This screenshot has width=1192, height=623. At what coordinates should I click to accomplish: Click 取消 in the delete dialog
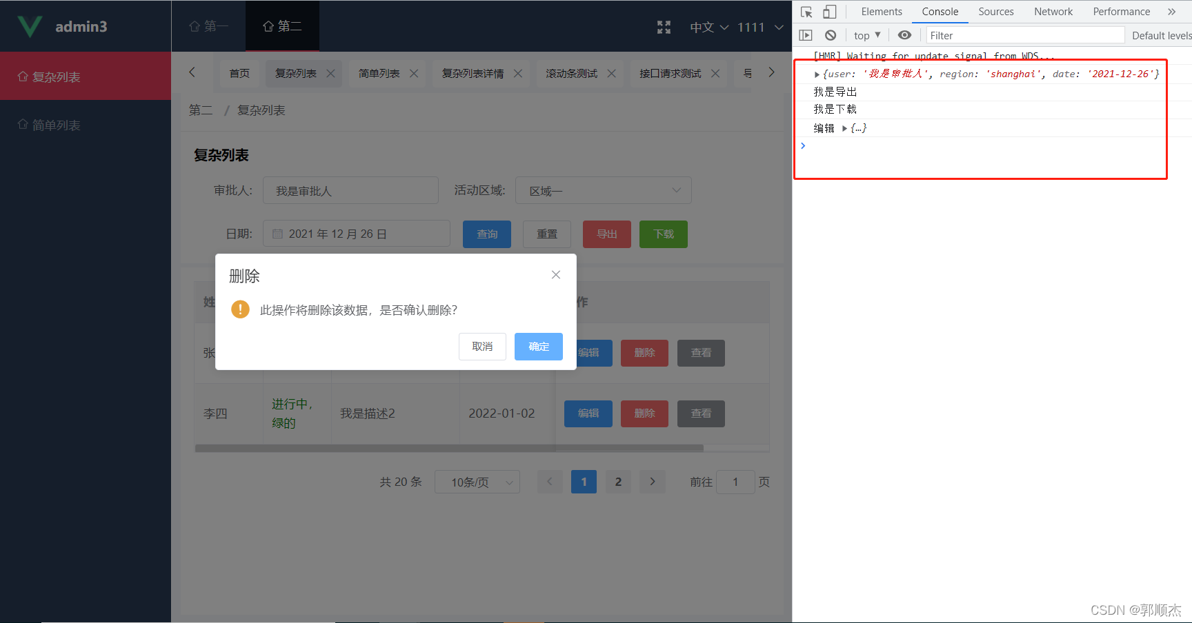click(x=482, y=347)
